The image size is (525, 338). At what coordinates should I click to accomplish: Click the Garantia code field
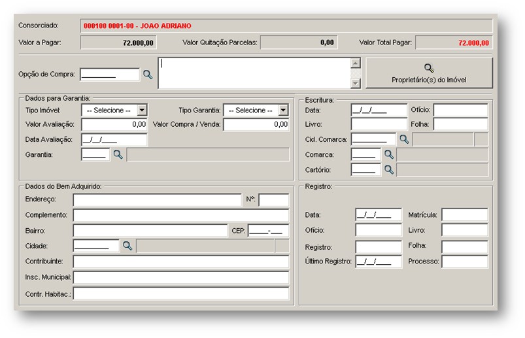pyautogui.click(x=95, y=154)
